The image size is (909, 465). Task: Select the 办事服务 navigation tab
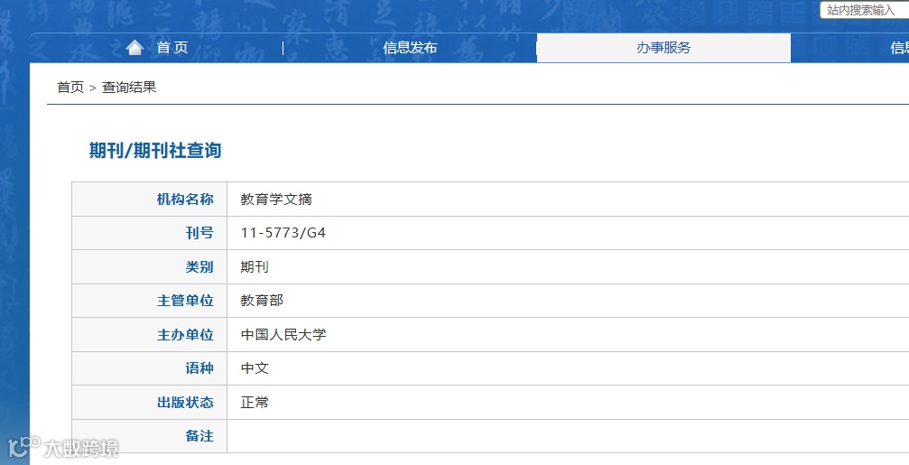pyautogui.click(x=663, y=48)
